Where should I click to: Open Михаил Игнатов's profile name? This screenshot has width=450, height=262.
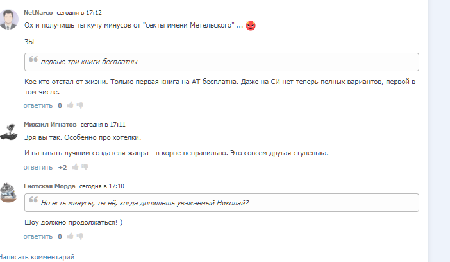(50, 124)
